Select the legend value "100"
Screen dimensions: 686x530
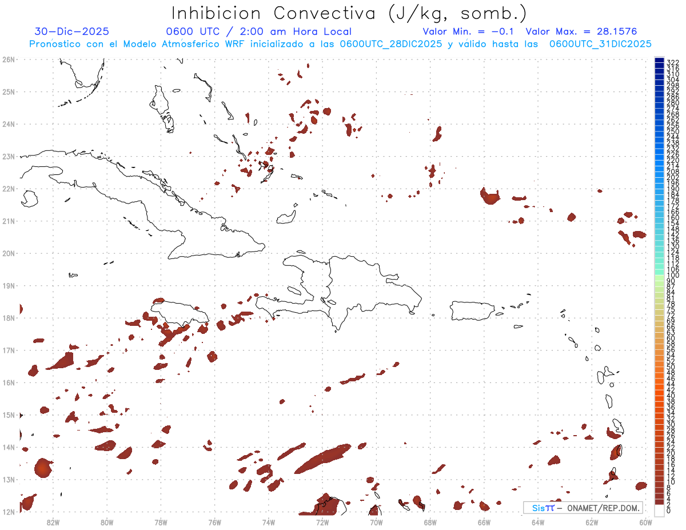672,276
